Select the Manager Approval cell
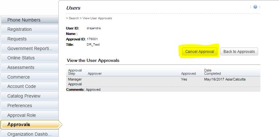 [75, 82]
